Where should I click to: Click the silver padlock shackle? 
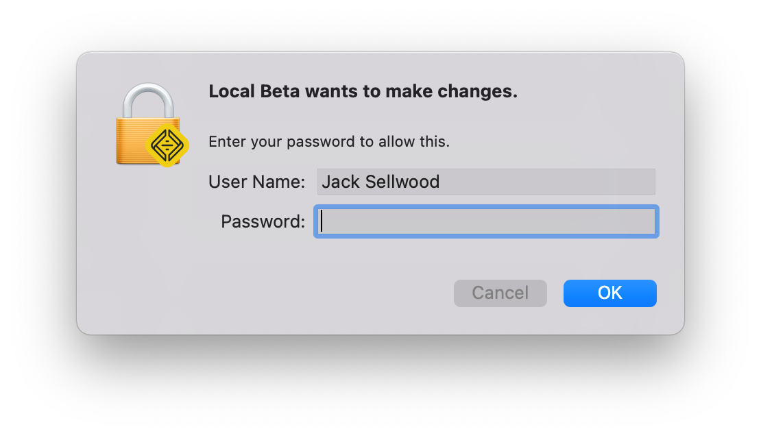pos(148,101)
